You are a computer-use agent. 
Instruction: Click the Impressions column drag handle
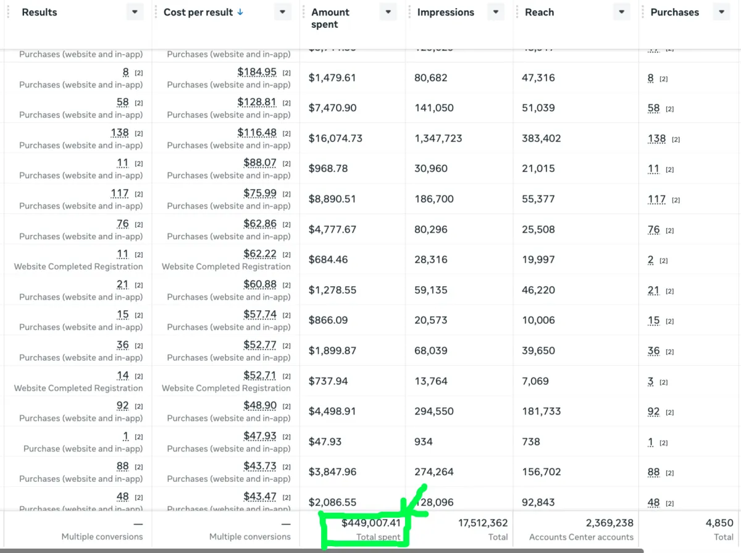click(x=409, y=12)
